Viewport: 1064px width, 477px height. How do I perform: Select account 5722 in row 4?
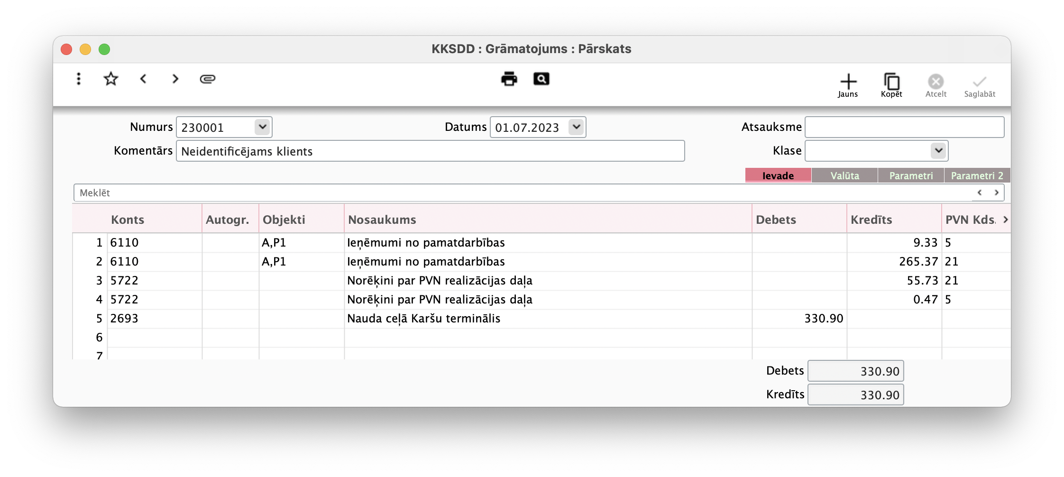coord(155,300)
